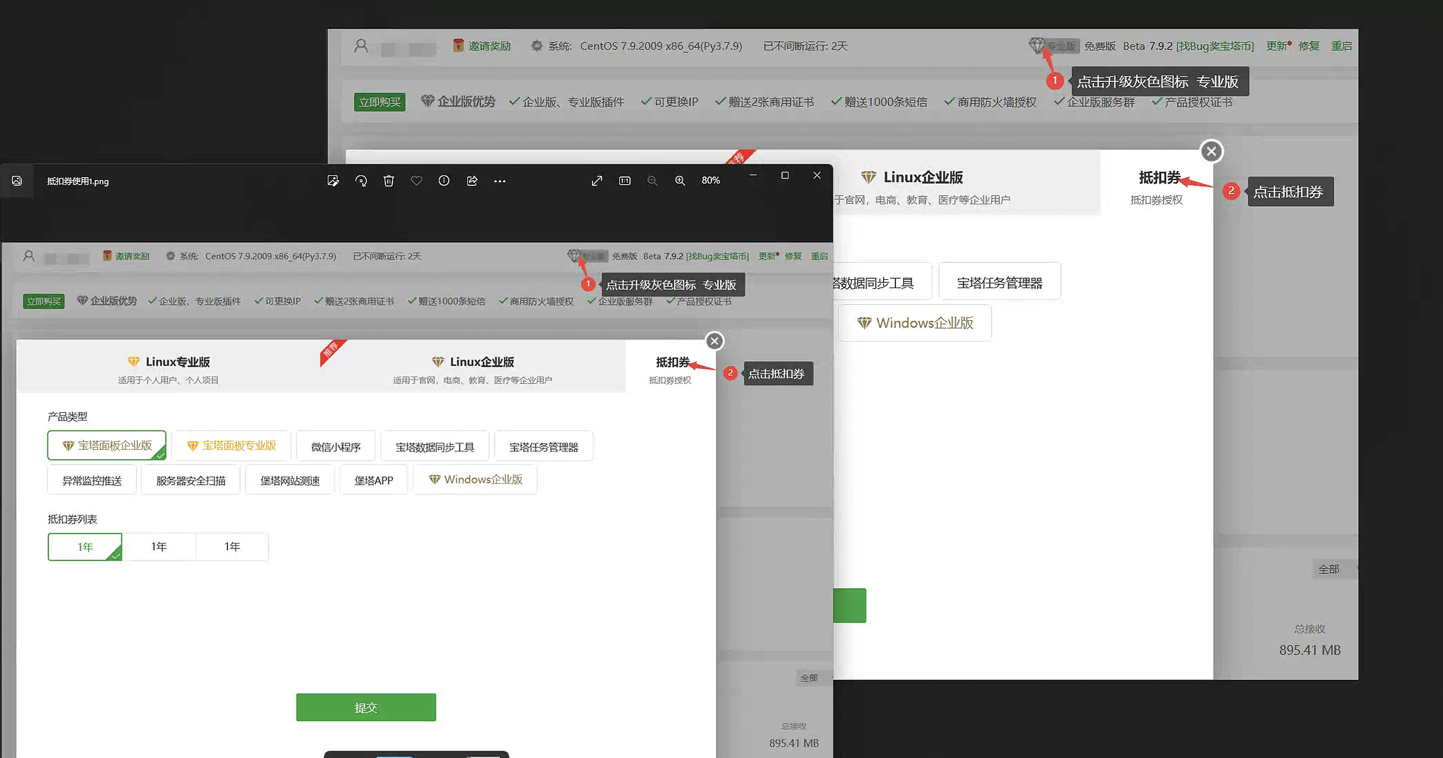The height and width of the screenshot is (758, 1443).
Task: Close the dialog via circled X in the background window
Action: coord(1211,151)
